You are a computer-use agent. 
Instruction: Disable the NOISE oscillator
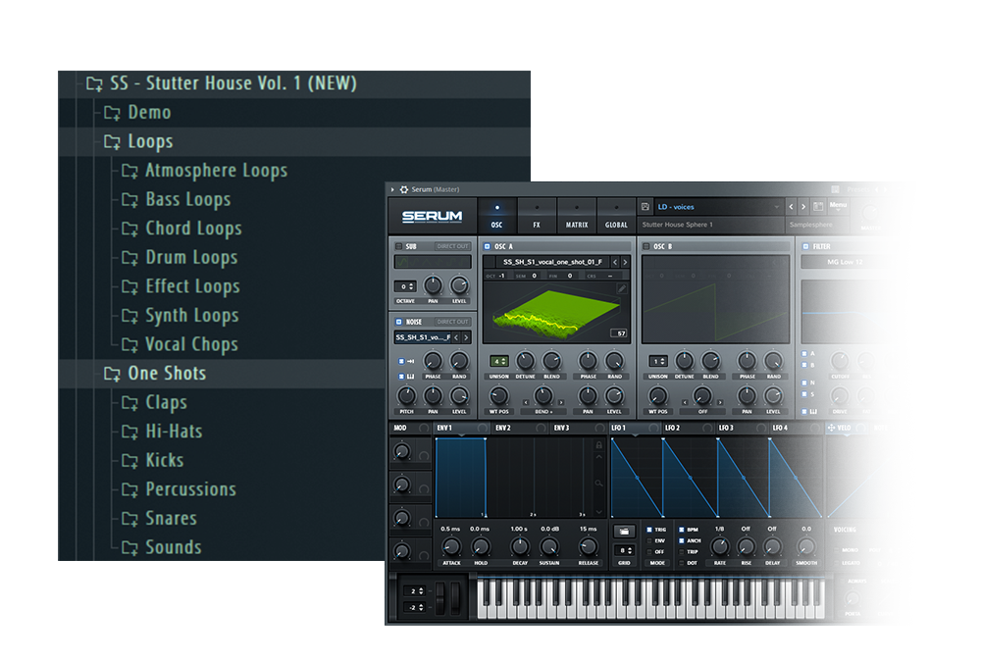pos(399,322)
